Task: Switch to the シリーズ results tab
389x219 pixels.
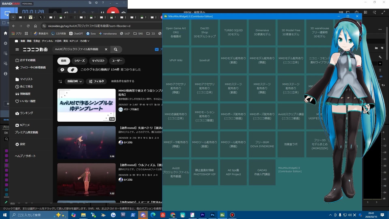Action: [80, 61]
